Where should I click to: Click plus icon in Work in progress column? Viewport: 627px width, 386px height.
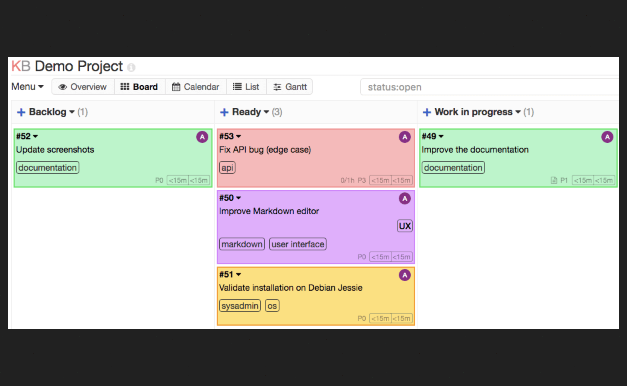coord(427,112)
